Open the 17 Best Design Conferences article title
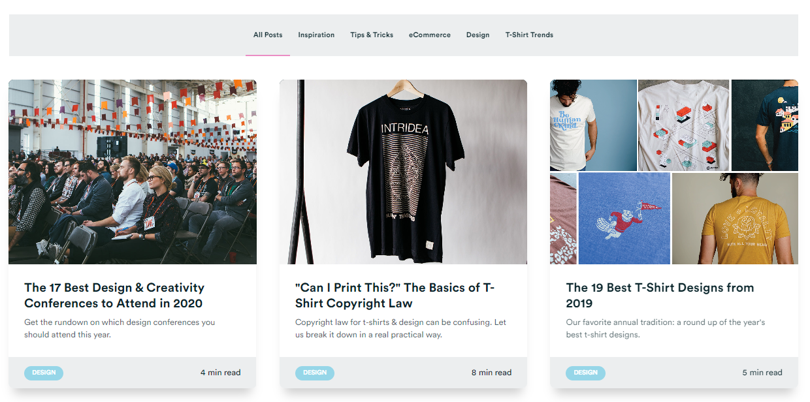 tap(114, 295)
